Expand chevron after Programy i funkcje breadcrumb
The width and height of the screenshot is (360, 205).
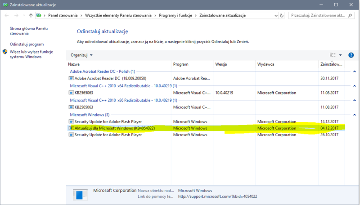[196, 15]
